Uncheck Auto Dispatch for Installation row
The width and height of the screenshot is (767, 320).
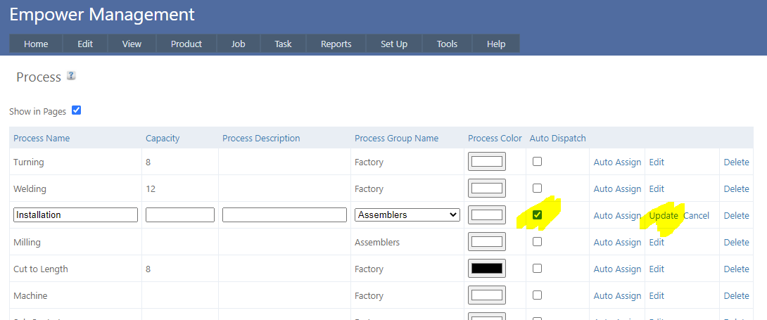point(537,215)
